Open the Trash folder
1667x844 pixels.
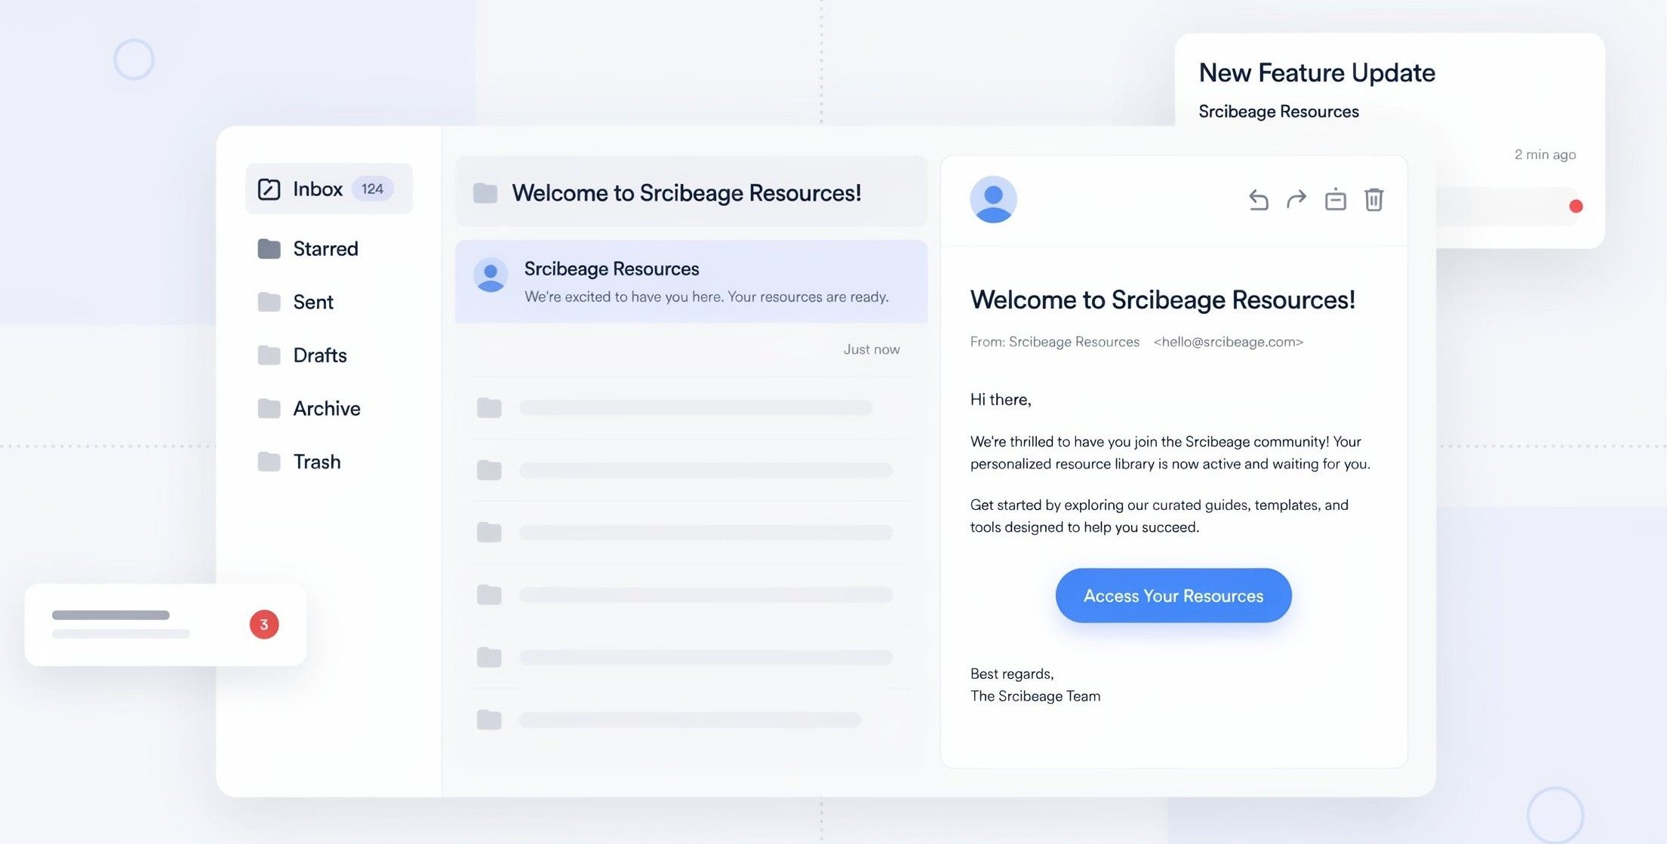(300, 461)
